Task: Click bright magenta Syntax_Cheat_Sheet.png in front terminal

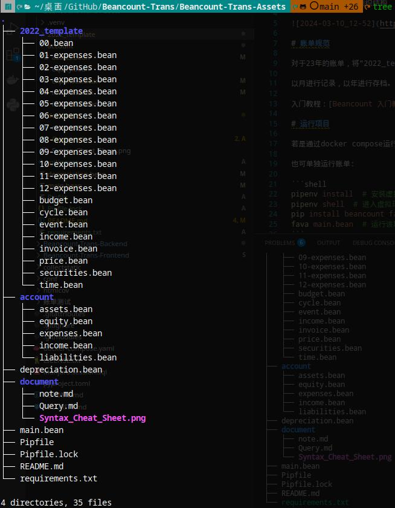Action: (92, 418)
